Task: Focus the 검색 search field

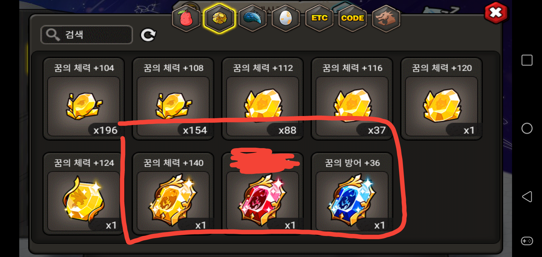Action: pyautogui.click(x=87, y=35)
